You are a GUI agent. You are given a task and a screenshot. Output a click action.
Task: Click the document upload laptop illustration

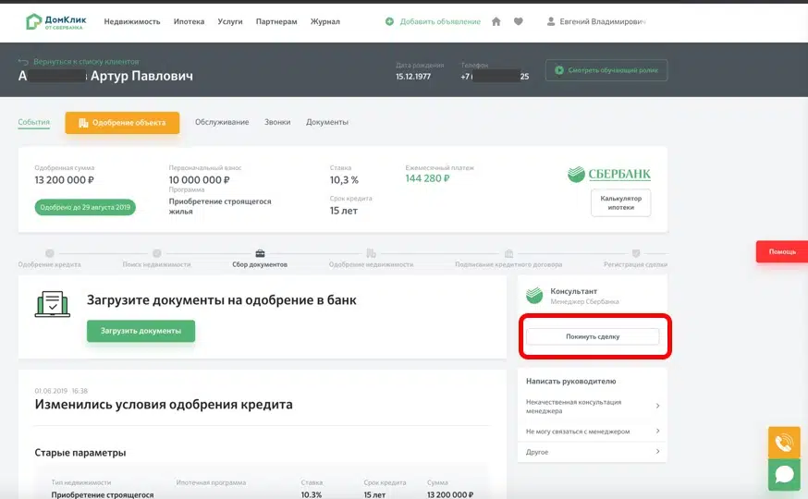[x=53, y=304]
